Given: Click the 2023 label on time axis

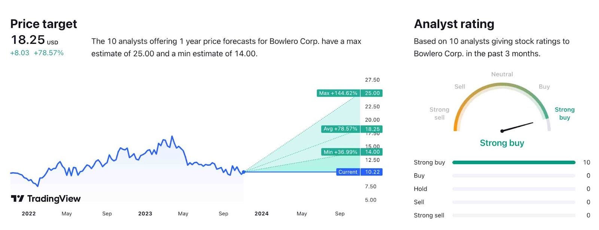Looking at the screenshot, I should click(x=145, y=214).
